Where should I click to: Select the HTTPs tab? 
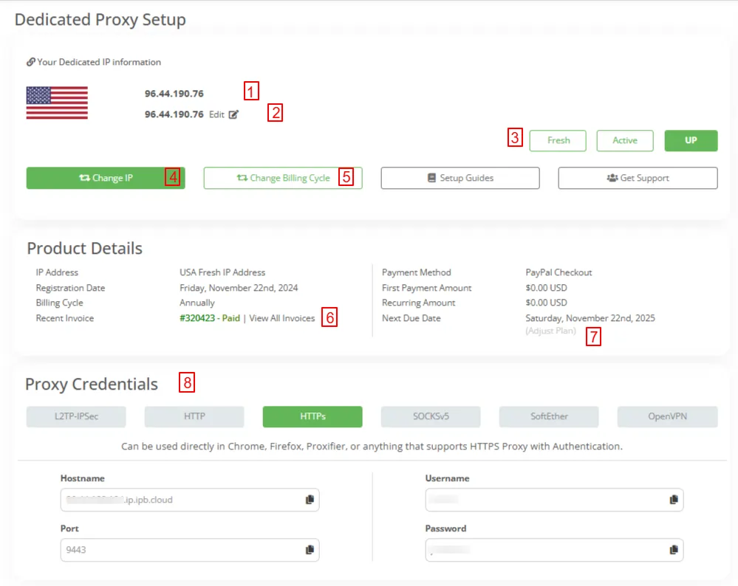(312, 417)
